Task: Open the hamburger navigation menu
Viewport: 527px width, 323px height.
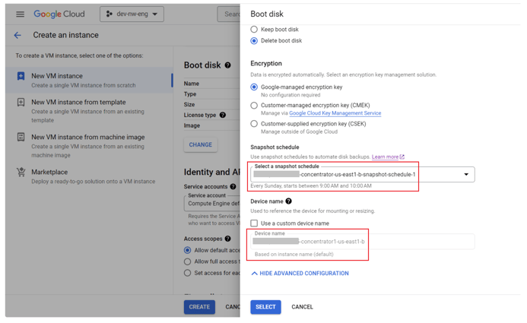Action: [20, 14]
